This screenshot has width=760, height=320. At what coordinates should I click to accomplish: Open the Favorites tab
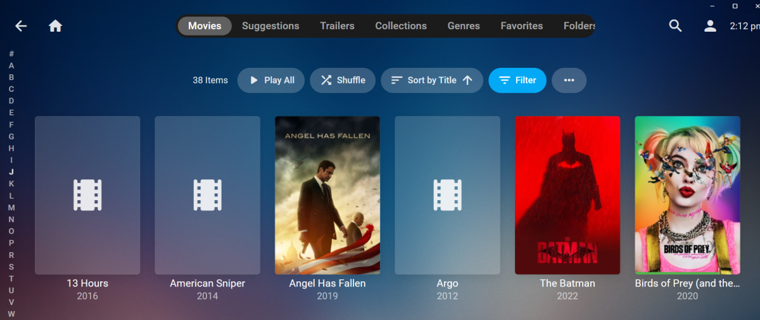click(522, 26)
